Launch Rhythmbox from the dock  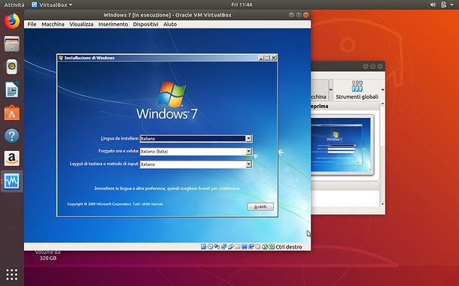[x=12, y=67]
